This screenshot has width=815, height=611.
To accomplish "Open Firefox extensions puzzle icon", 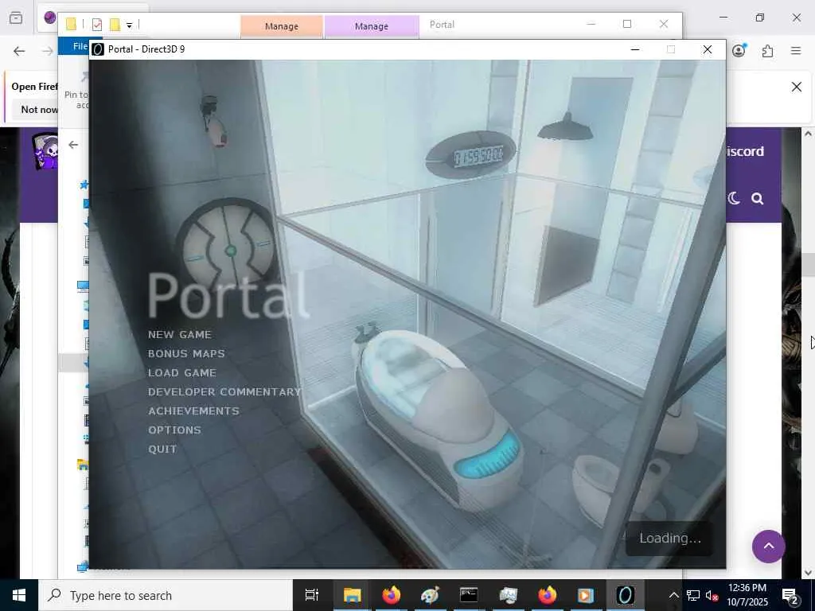I will click(767, 51).
